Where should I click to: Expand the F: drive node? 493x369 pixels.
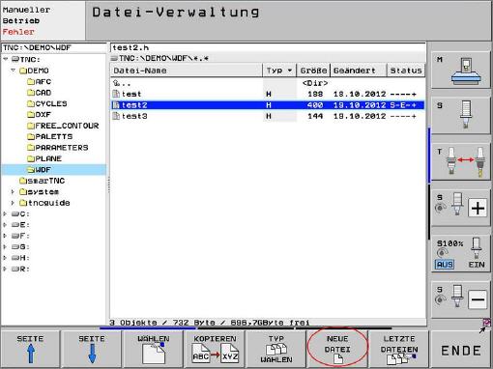pos(5,236)
